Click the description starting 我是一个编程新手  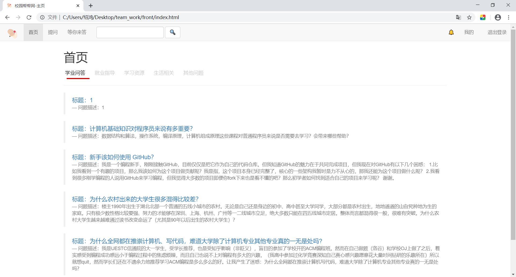tap(256, 171)
